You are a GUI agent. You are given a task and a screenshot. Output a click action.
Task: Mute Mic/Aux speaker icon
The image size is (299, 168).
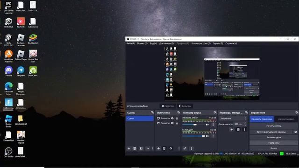[207, 136]
